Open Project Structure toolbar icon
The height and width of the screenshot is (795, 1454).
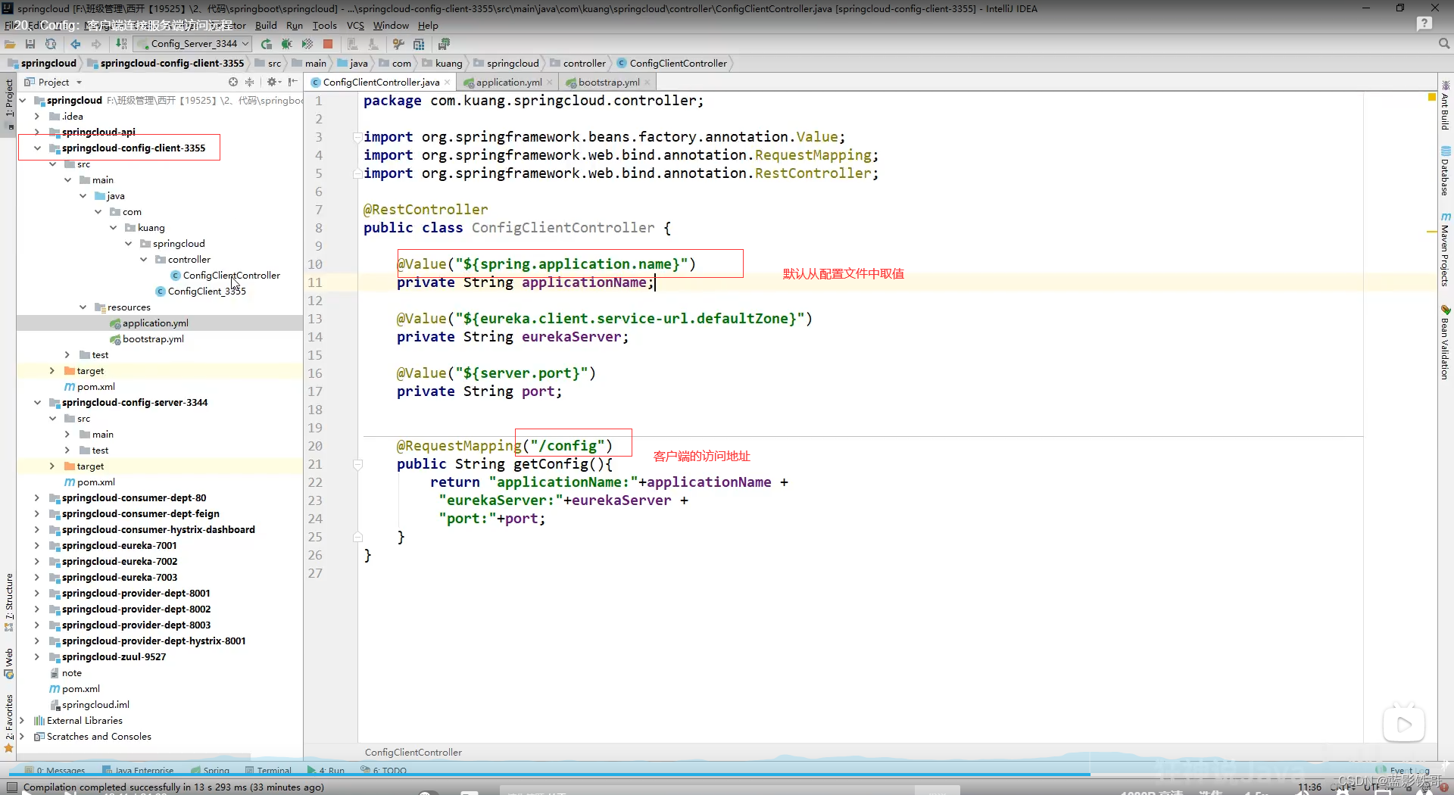(419, 44)
